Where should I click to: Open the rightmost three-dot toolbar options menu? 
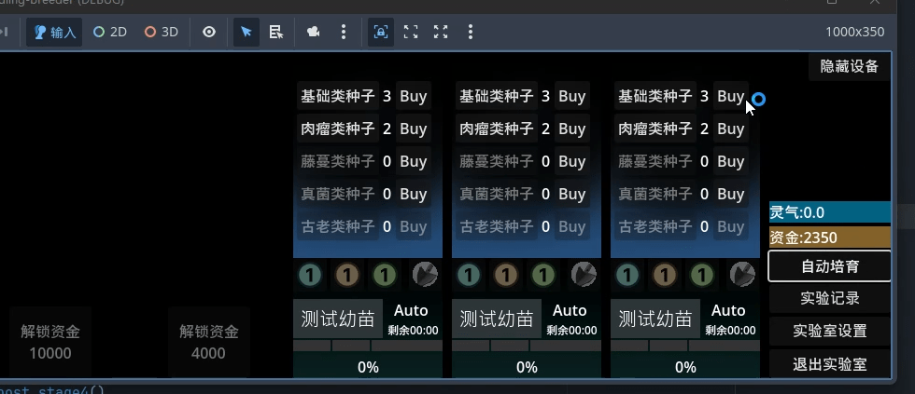[471, 32]
